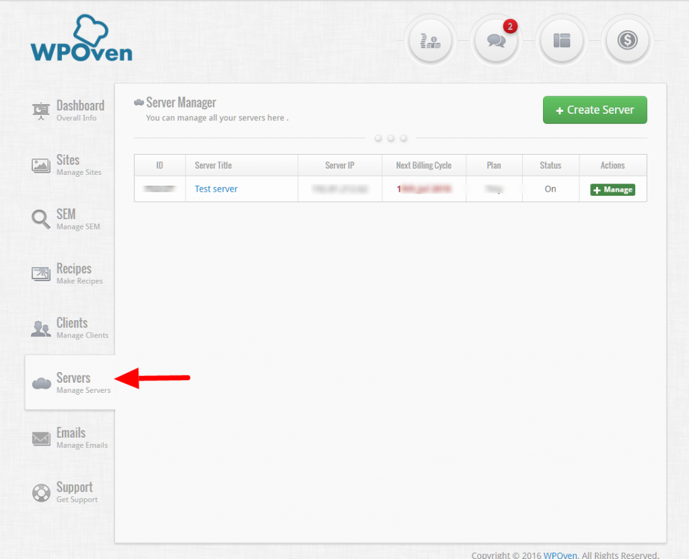Click the Emails envelope icon
The height and width of the screenshot is (559, 689).
[x=41, y=438]
